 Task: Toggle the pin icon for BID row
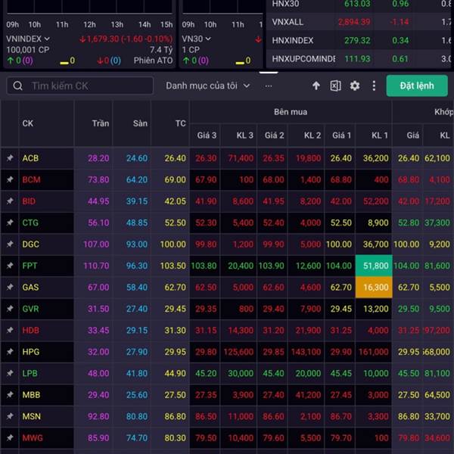click(x=10, y=201)
